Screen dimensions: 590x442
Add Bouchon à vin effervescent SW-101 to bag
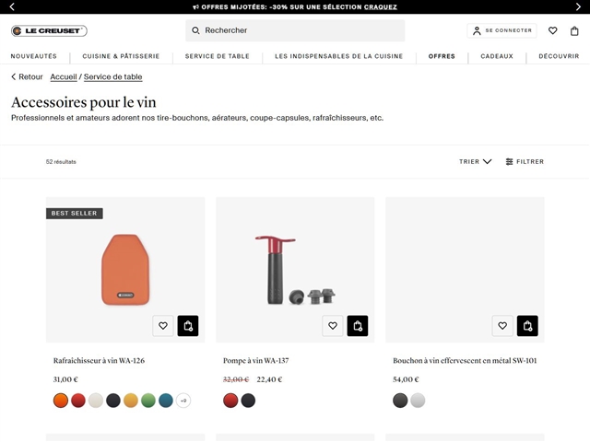tap(527, 325)
